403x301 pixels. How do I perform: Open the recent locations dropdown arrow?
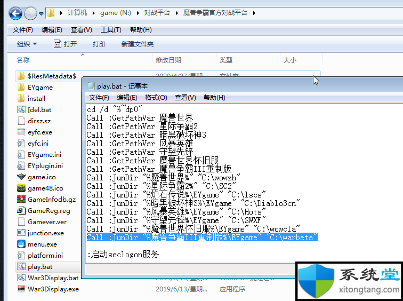pyautogui.click(x=42, y=14)
